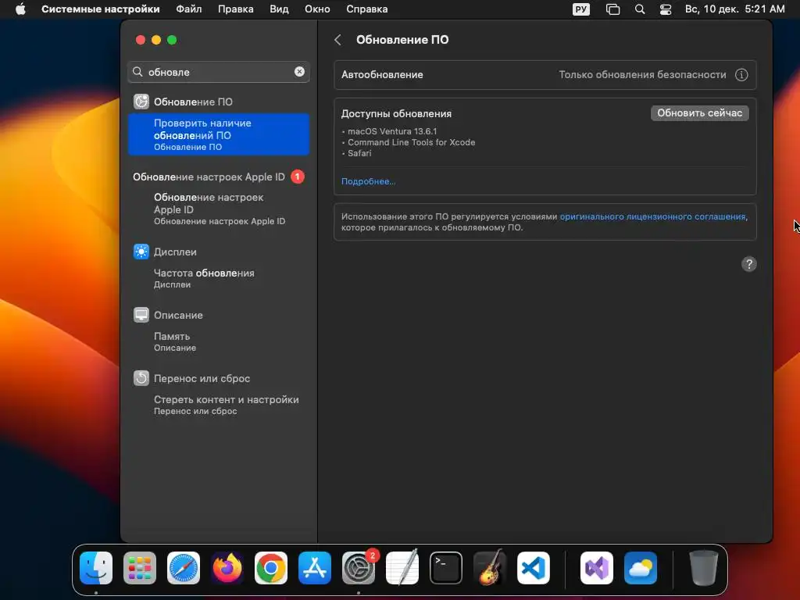Open оригинального лицензионного соглашения link
The width and height of the screenshot is (800, 600).
click(652, 217)
